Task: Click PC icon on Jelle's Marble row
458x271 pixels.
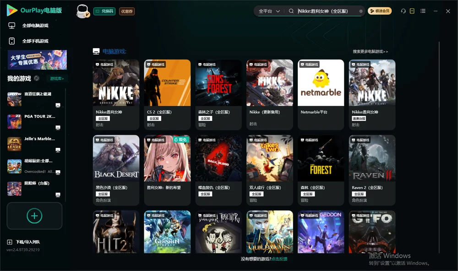Action: [58, 150]
